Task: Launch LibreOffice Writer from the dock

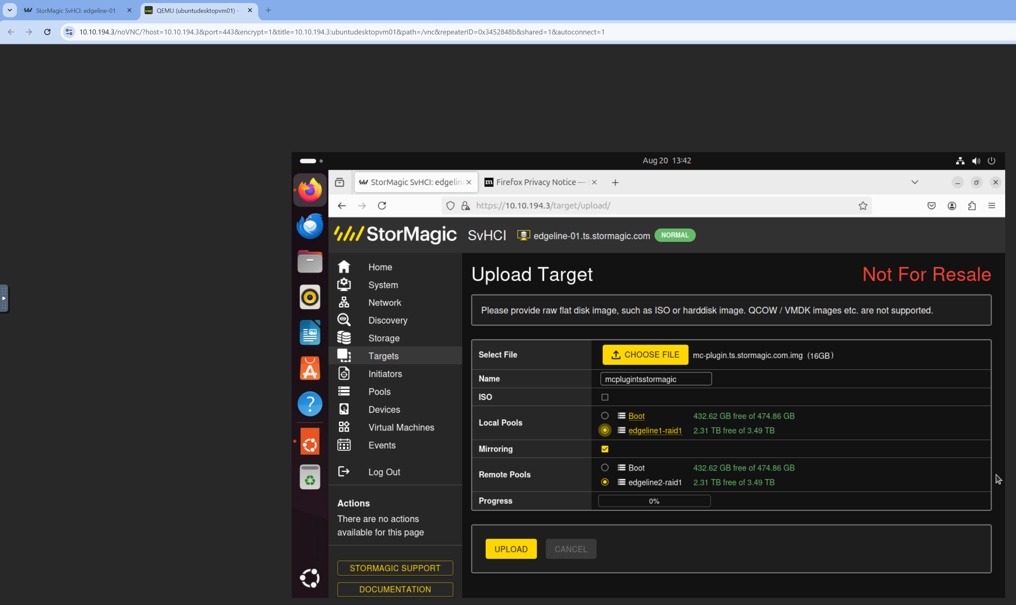Action: [310, 332]
